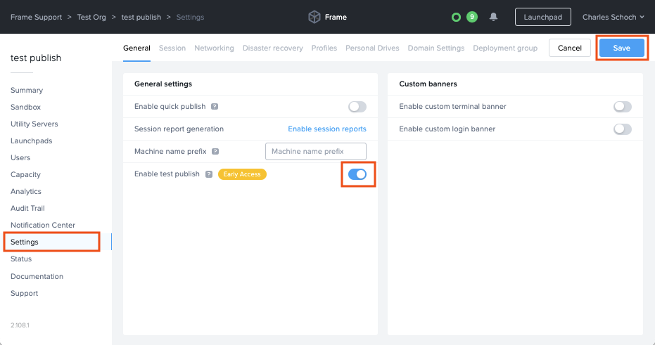Open Launchpads in the sidebar

point(32,141)
